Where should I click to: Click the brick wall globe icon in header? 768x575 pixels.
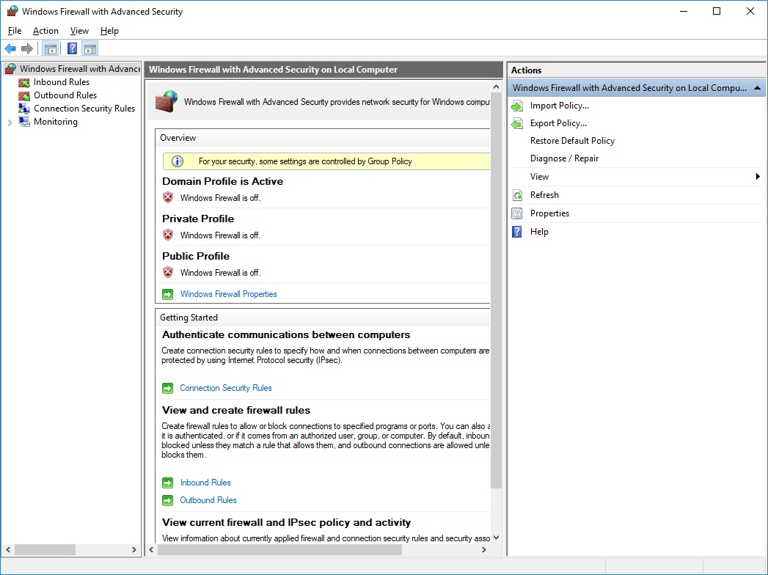pos(167,101)
